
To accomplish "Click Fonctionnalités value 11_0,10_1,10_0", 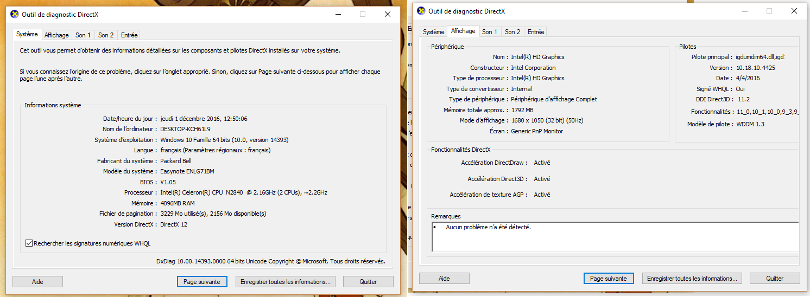I will (x=767, y=112).
